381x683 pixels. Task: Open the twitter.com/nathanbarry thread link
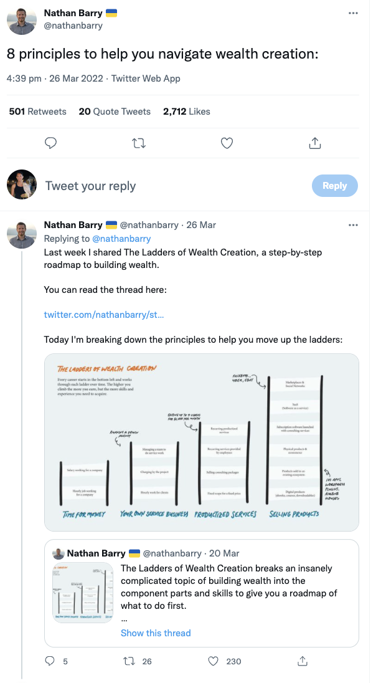tap(104, 315)
